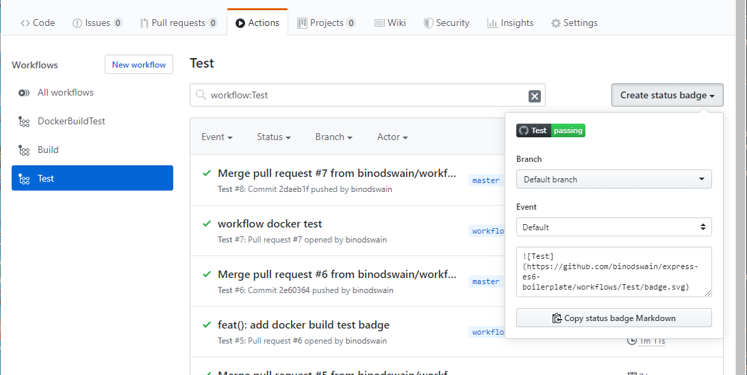747x375 pixels.
Task: Click the Code tab brackets icon
Action: [x=25, y=23]
